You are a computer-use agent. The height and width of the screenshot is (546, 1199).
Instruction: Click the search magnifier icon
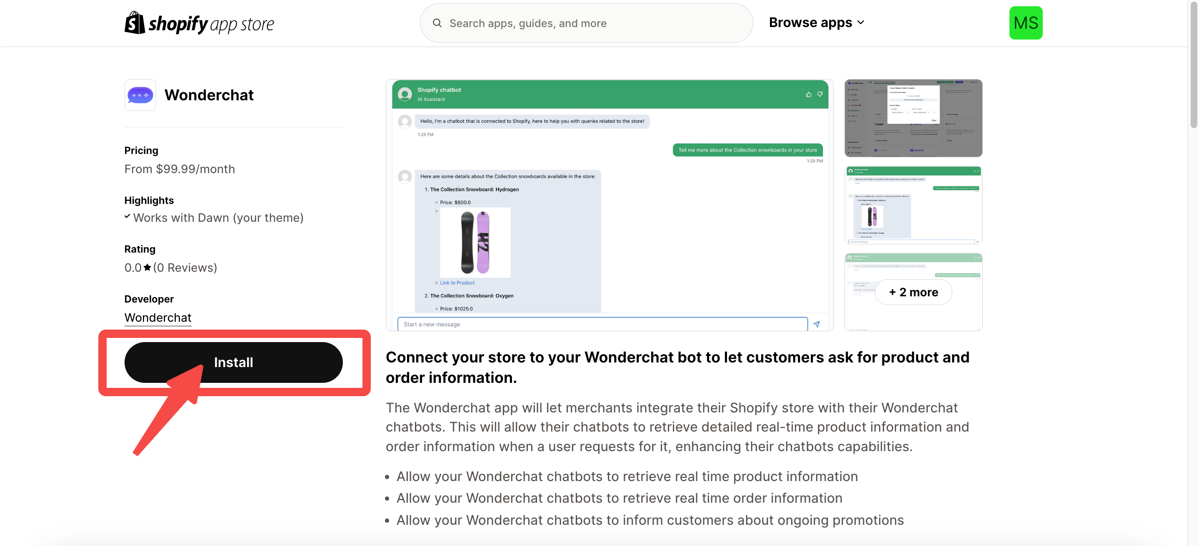pyautogui.click(x=437, y=23)
